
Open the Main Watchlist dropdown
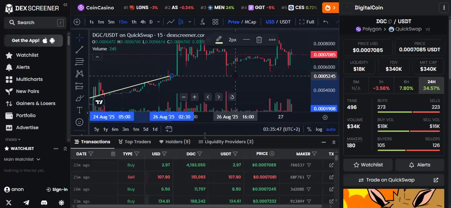(x=22, y=159)
